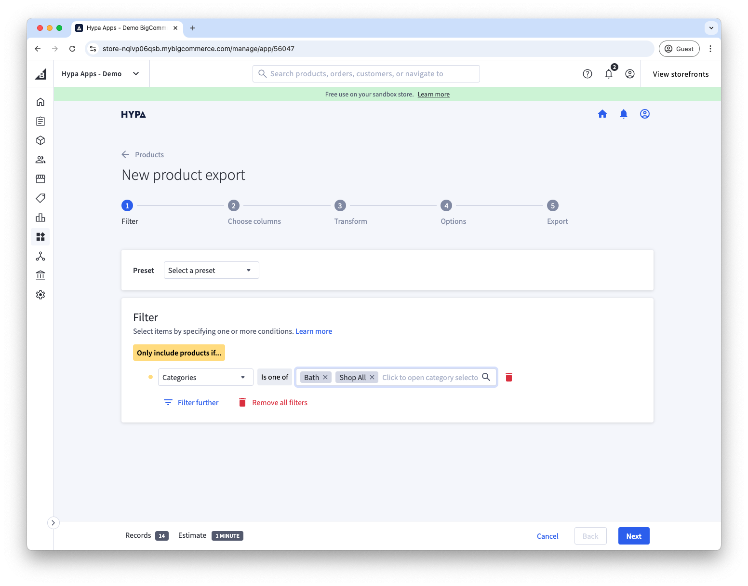This screenshot has height=586, width=748.
Task: Open the Settings gear in sidebar
Action: [40, 295]
